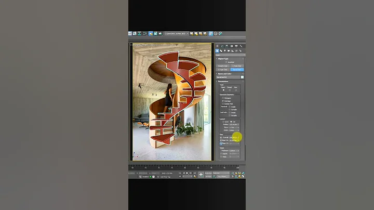Viewport: 374px width, 210px height.
Task: Open the Create panel tab (plus icon)
Action: coord(217,46)
